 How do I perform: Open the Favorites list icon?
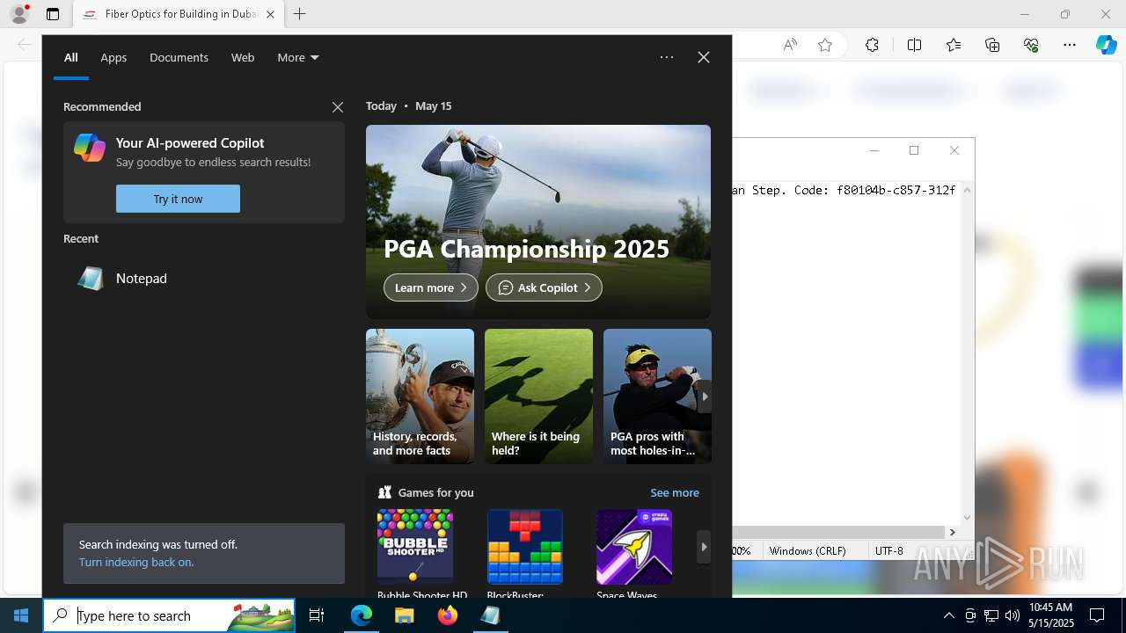[x=954, y=45]
